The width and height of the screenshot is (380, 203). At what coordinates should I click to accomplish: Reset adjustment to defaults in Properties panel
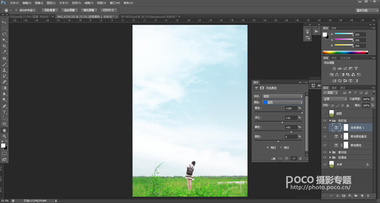pos(286,159)
